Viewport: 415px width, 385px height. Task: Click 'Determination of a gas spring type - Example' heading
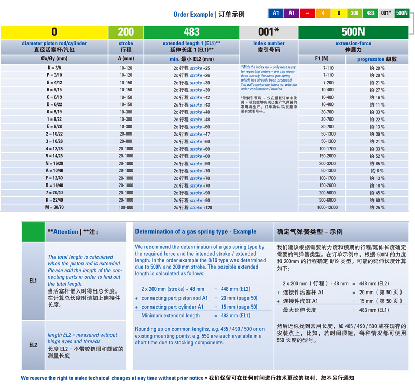click(x=196, y=232)
